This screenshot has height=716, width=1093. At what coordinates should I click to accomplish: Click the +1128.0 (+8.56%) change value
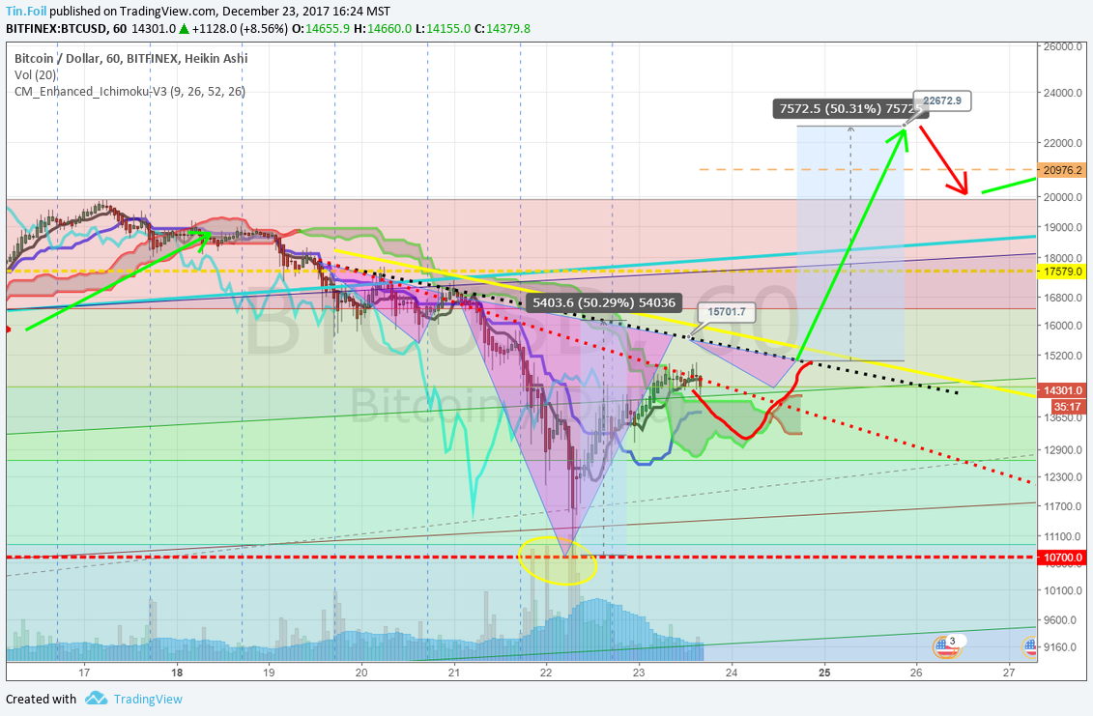pyautogui.click(x=240, y=29)
